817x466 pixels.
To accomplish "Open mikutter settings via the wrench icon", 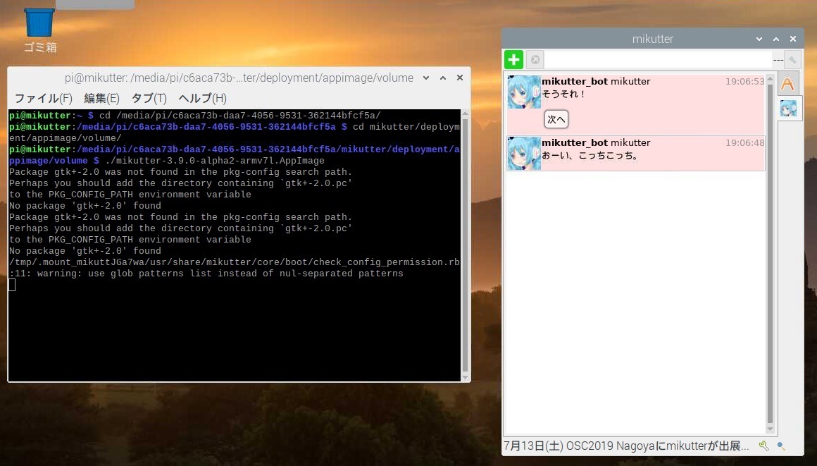I will 763,446.
